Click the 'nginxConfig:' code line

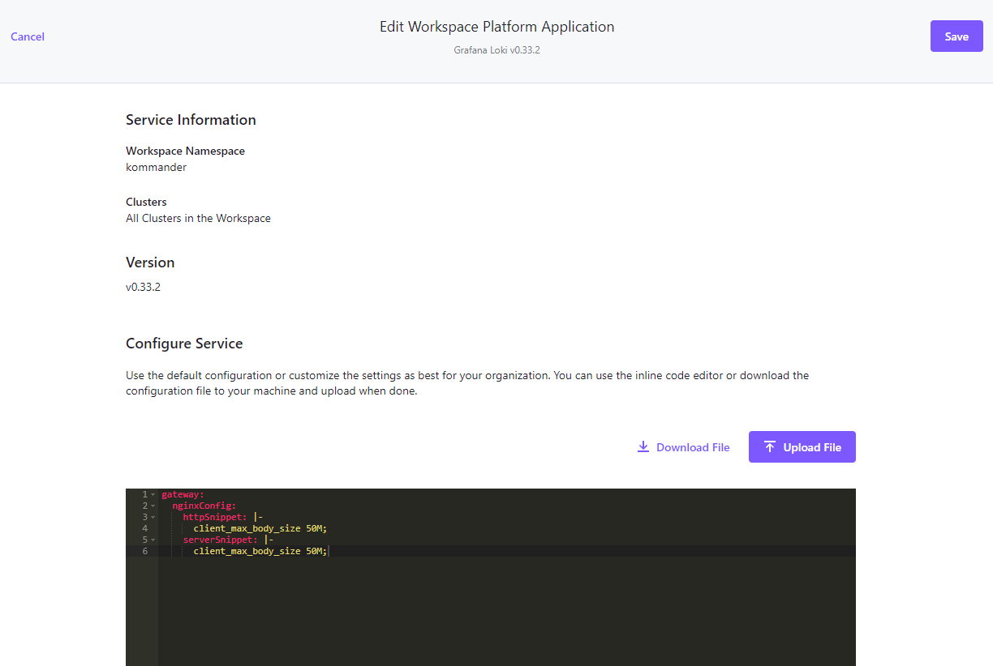(204, 506)
